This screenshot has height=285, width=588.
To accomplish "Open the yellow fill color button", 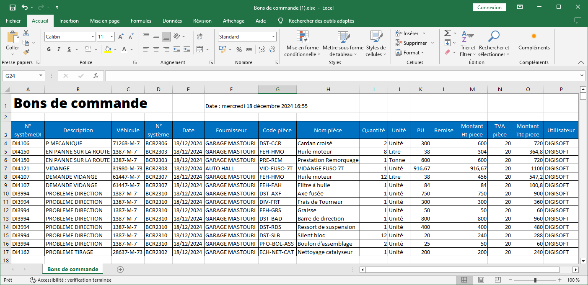I will point(108,49).
